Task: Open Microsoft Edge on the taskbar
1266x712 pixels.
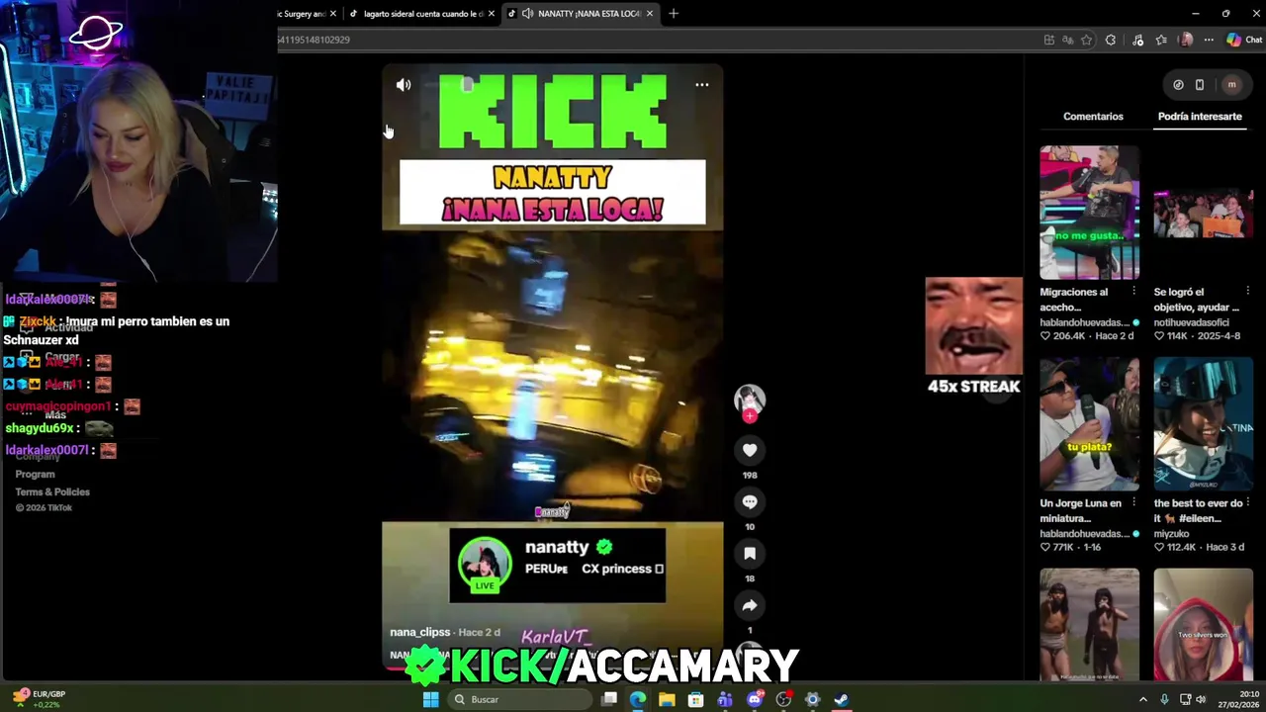Action: point(638,699)
